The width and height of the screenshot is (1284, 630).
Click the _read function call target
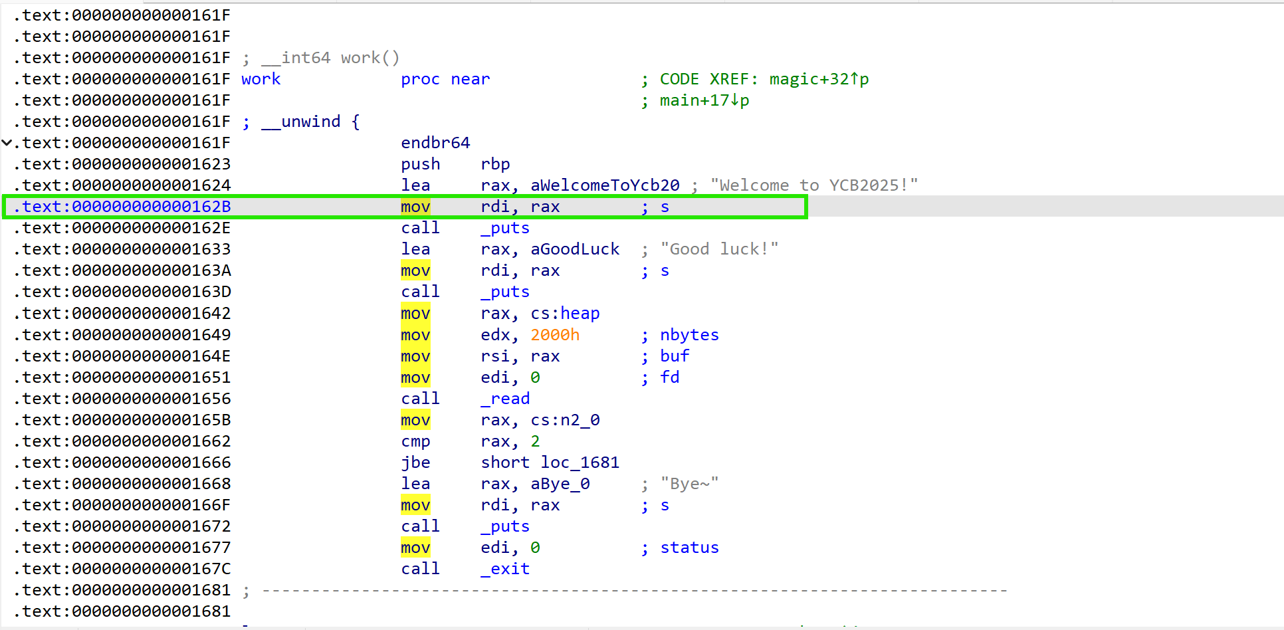coord(505,399)
